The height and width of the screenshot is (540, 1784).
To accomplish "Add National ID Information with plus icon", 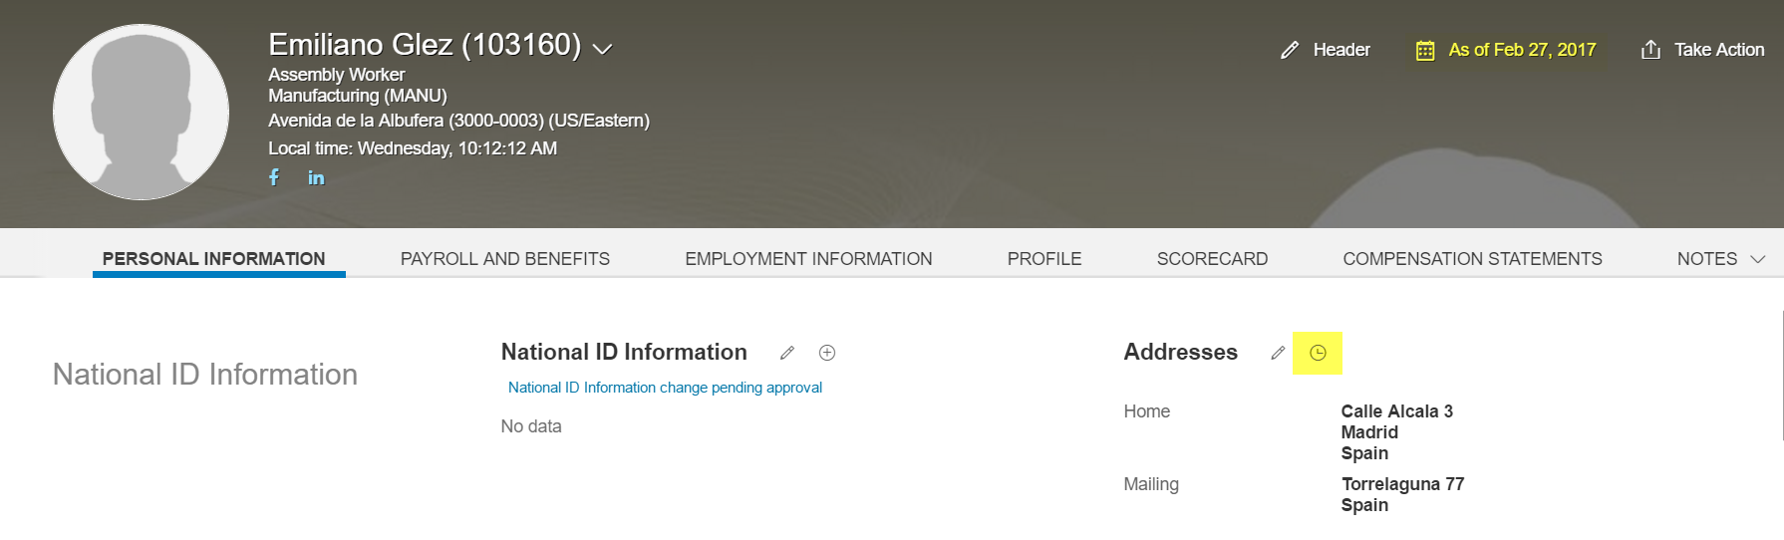I will point(827,353).
